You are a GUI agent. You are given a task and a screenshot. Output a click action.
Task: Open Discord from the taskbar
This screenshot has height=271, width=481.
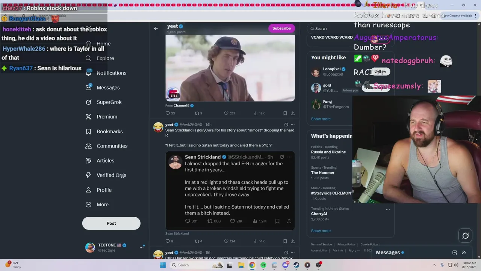[x=286, y=265]
